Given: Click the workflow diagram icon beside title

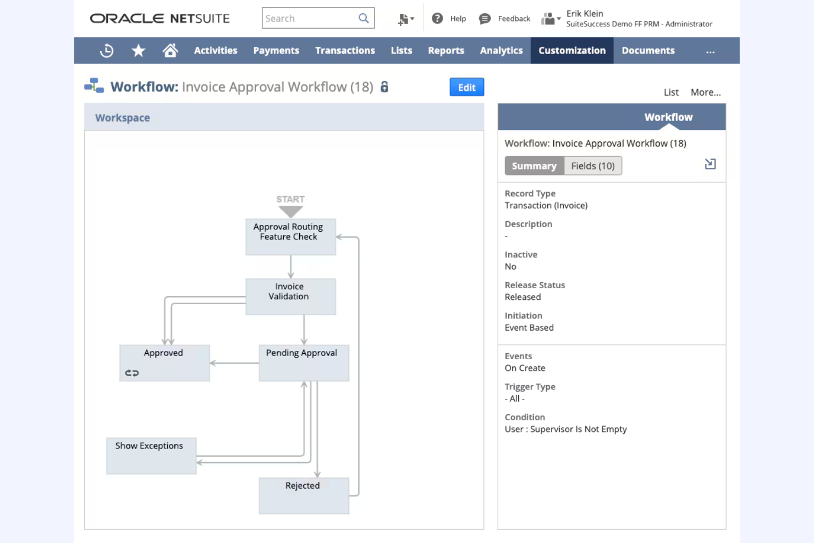Looking at the screenshot, I should coord(94,85).
